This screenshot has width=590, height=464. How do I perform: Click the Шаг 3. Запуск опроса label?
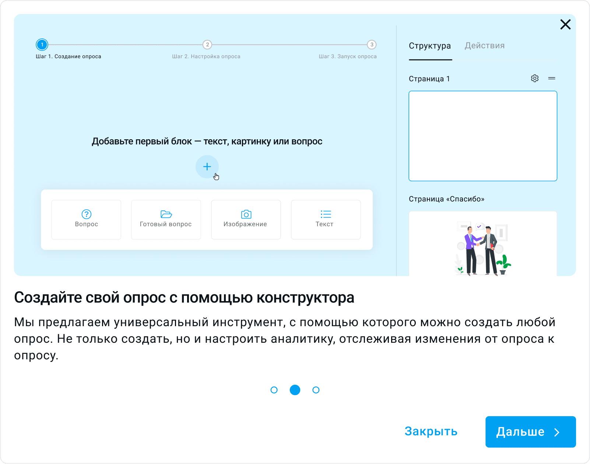tap(348, 56)
